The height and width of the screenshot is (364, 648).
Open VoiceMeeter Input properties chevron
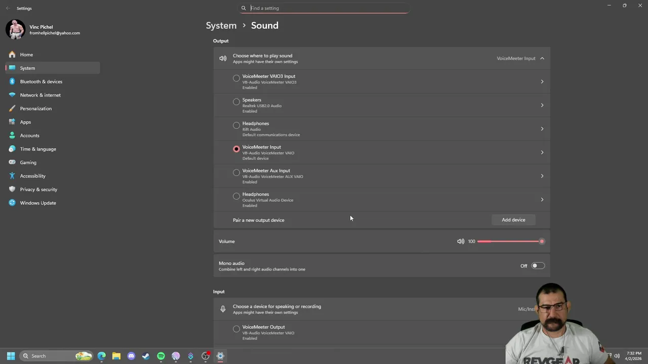pos(542,153)
